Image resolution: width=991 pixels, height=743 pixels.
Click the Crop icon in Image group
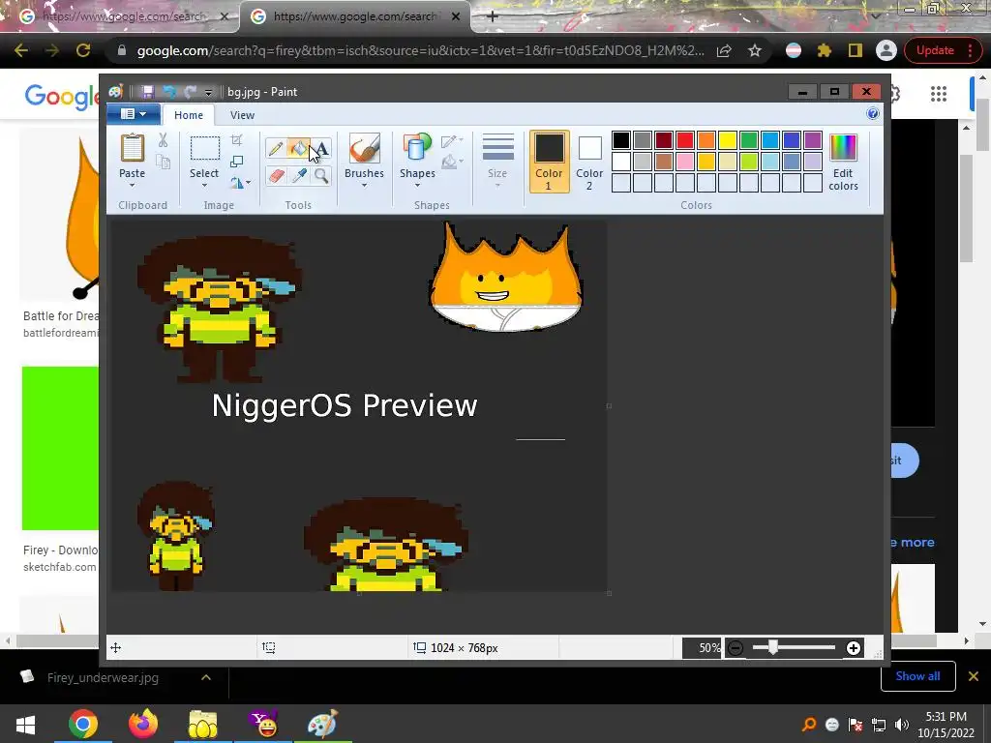coord(236,139)
